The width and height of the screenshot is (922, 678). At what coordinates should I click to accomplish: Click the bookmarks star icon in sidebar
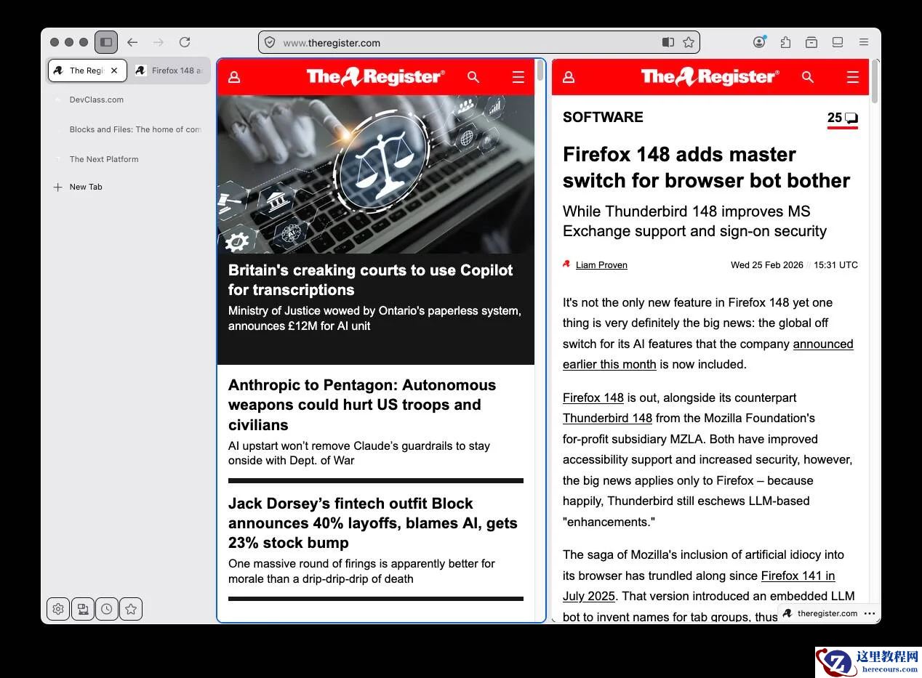pyautogui.click(x=131, y=609)
